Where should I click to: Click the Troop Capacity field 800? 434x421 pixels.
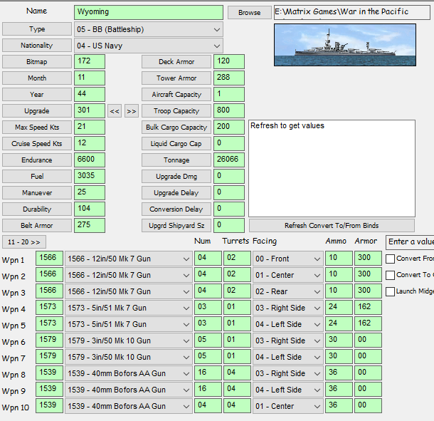tap(229, 110)
